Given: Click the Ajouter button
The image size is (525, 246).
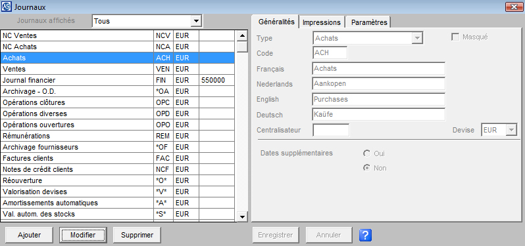Looking at the screenshot, I should point(30,235).
